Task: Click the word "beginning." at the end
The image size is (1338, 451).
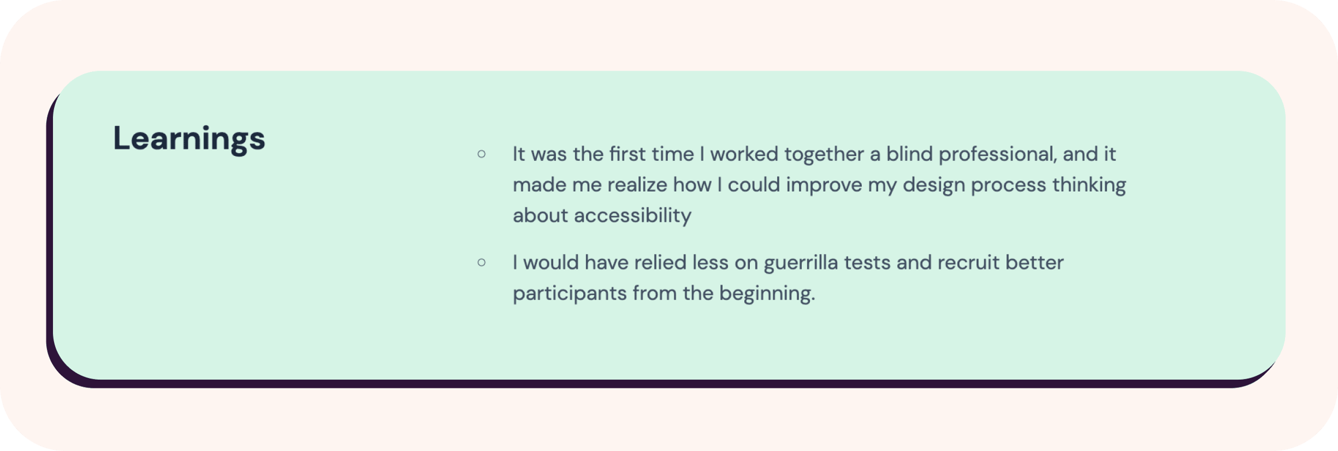Action: click(767, 293)
